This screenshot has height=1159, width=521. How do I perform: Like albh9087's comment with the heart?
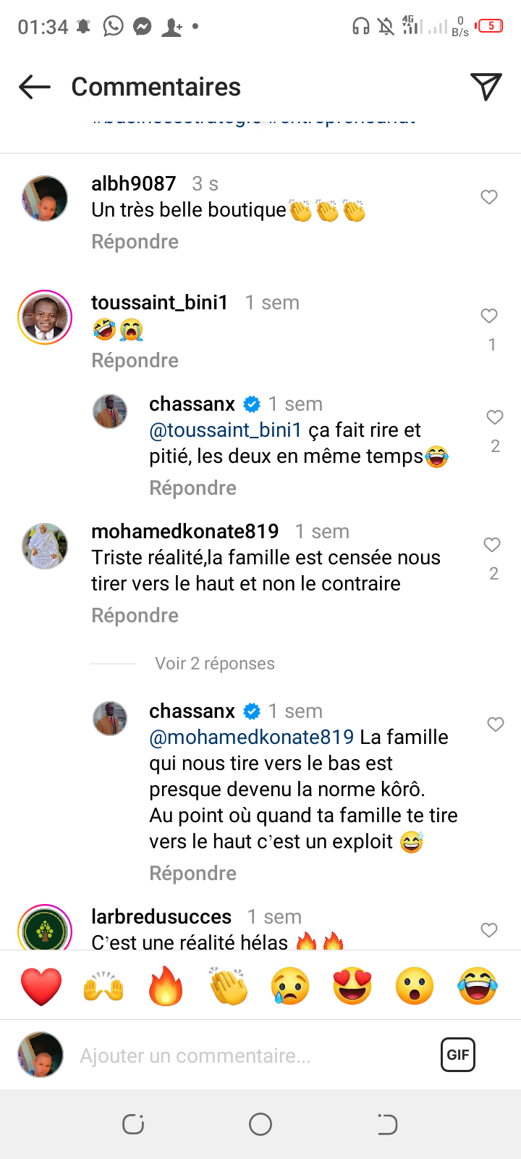pos(489,197)
